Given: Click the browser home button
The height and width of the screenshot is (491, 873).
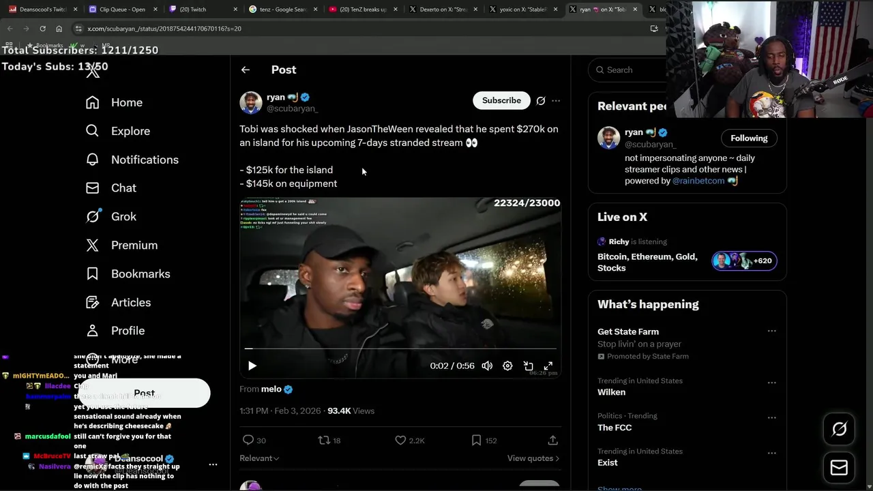Looking at the screenshot, I should click(x=59, y=29).
